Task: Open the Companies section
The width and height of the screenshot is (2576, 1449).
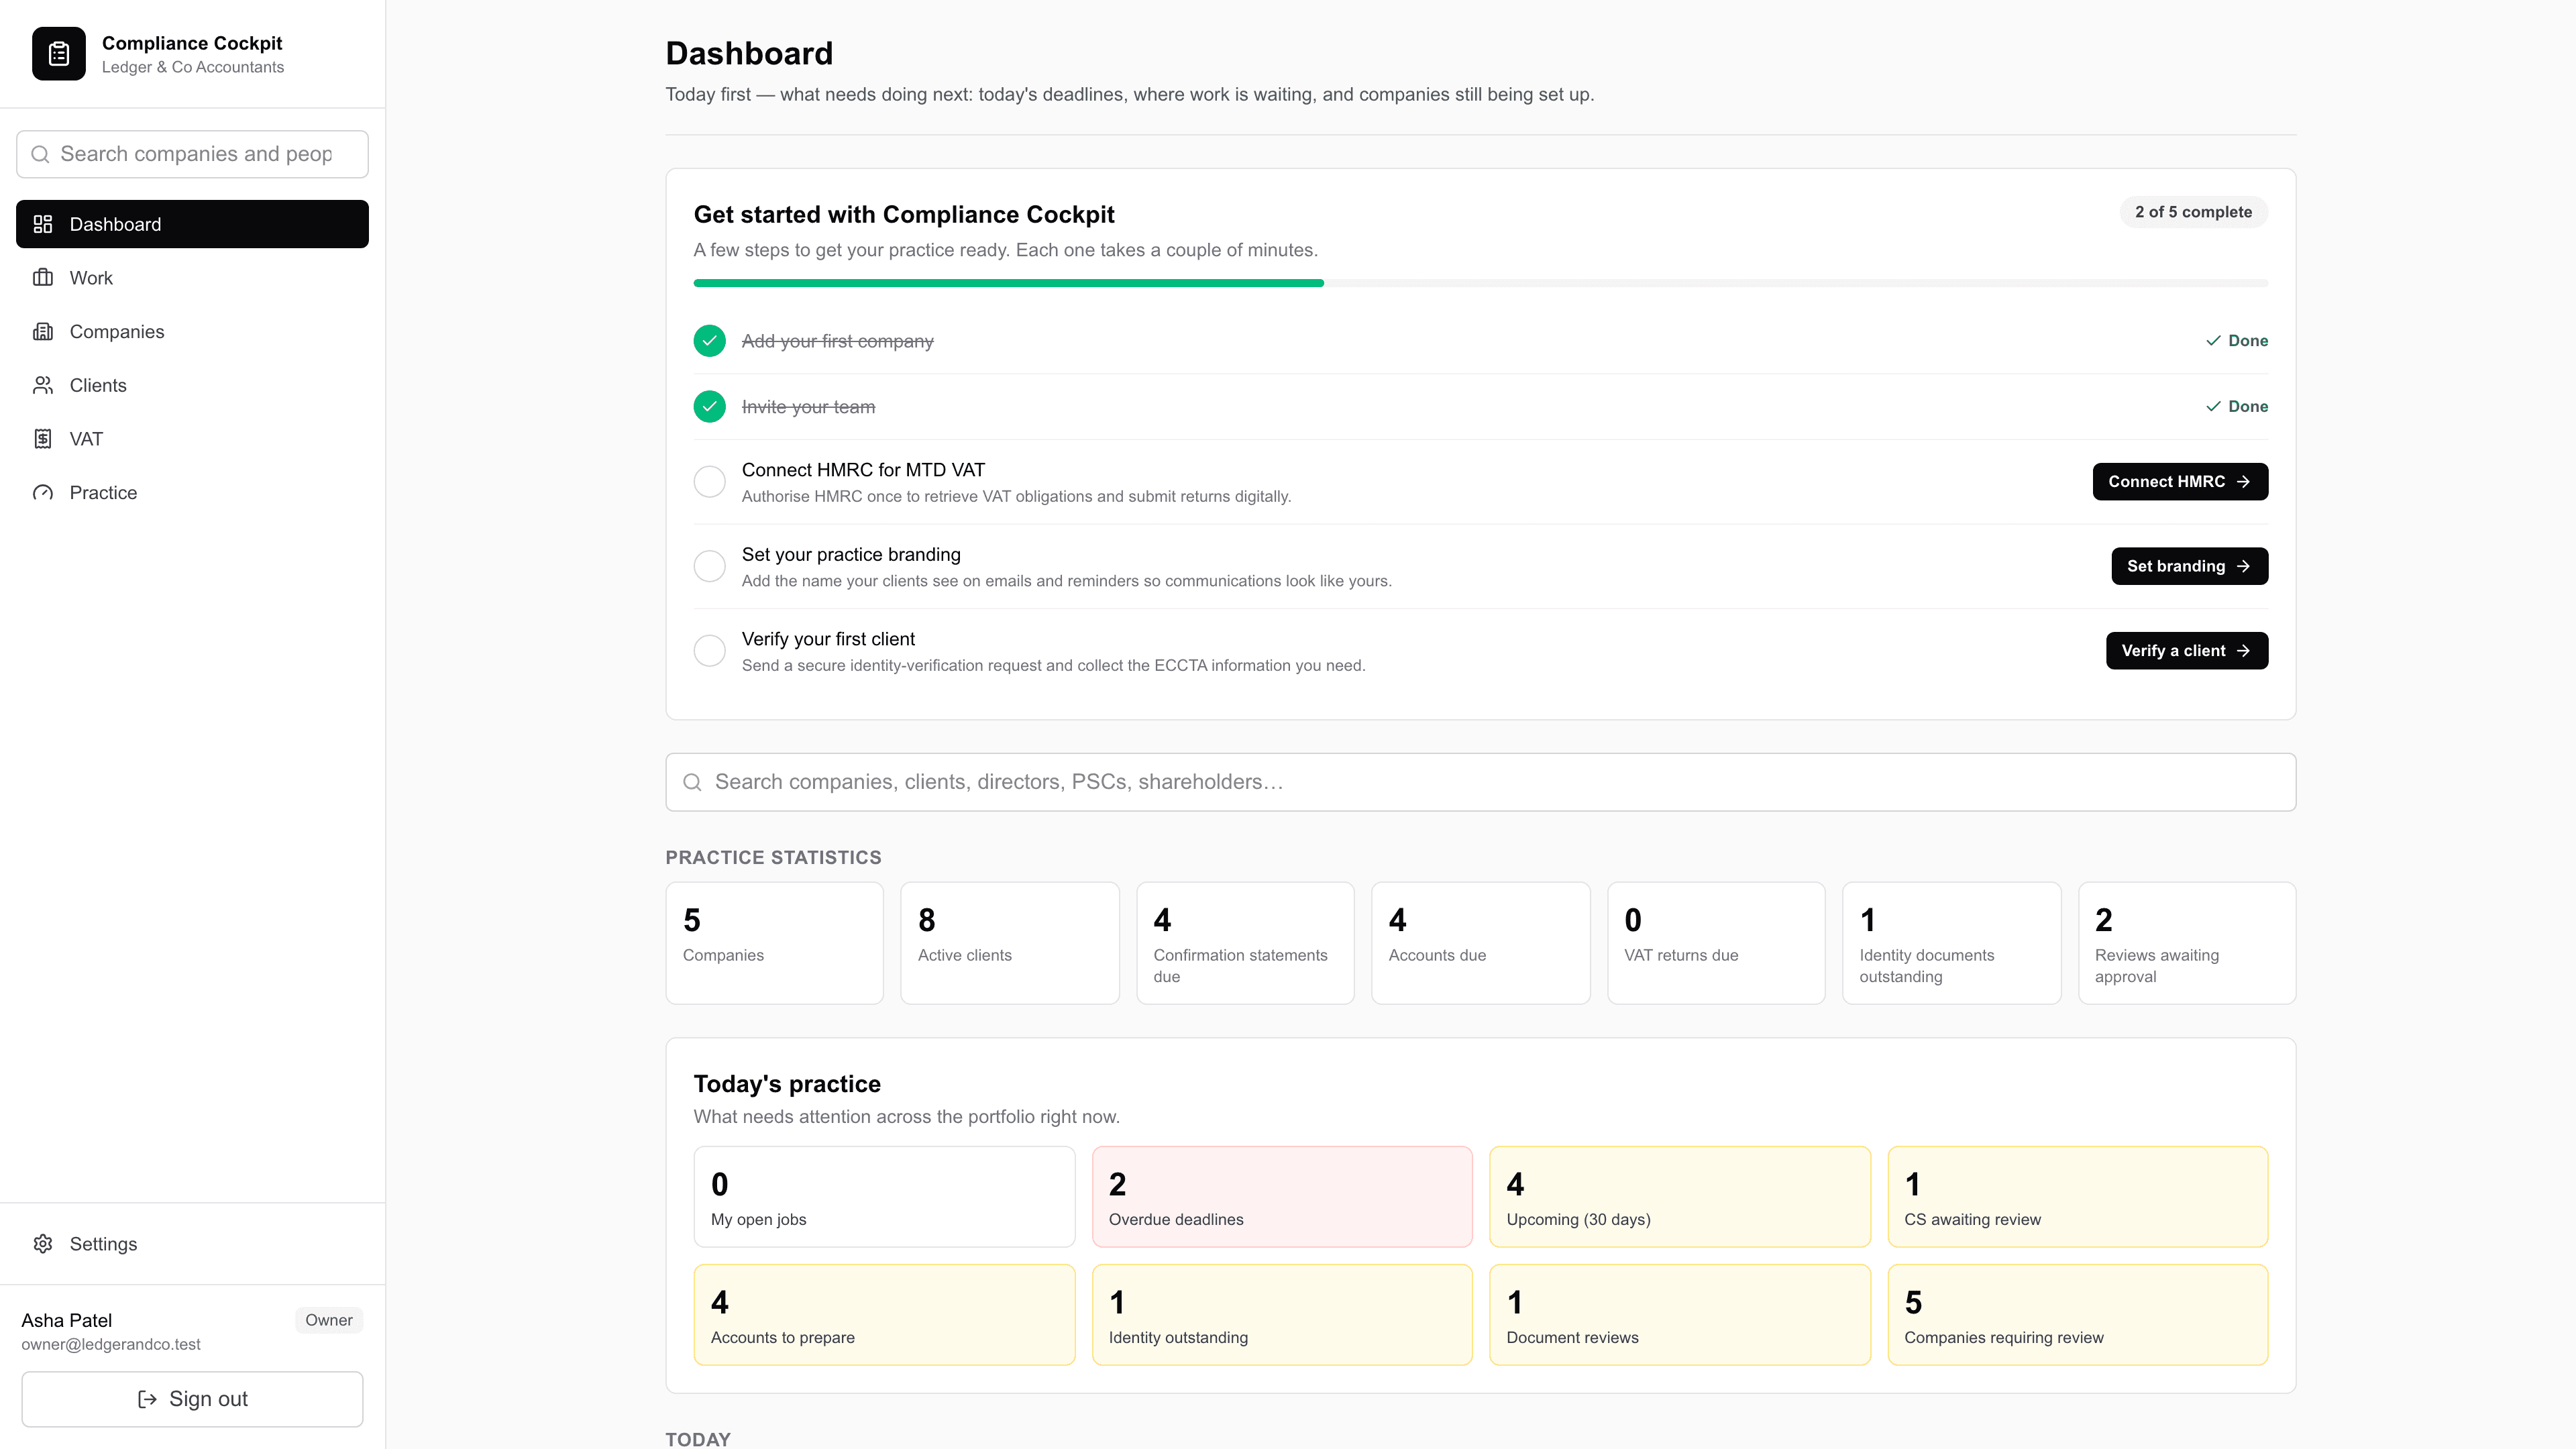Action: point(192,332)
